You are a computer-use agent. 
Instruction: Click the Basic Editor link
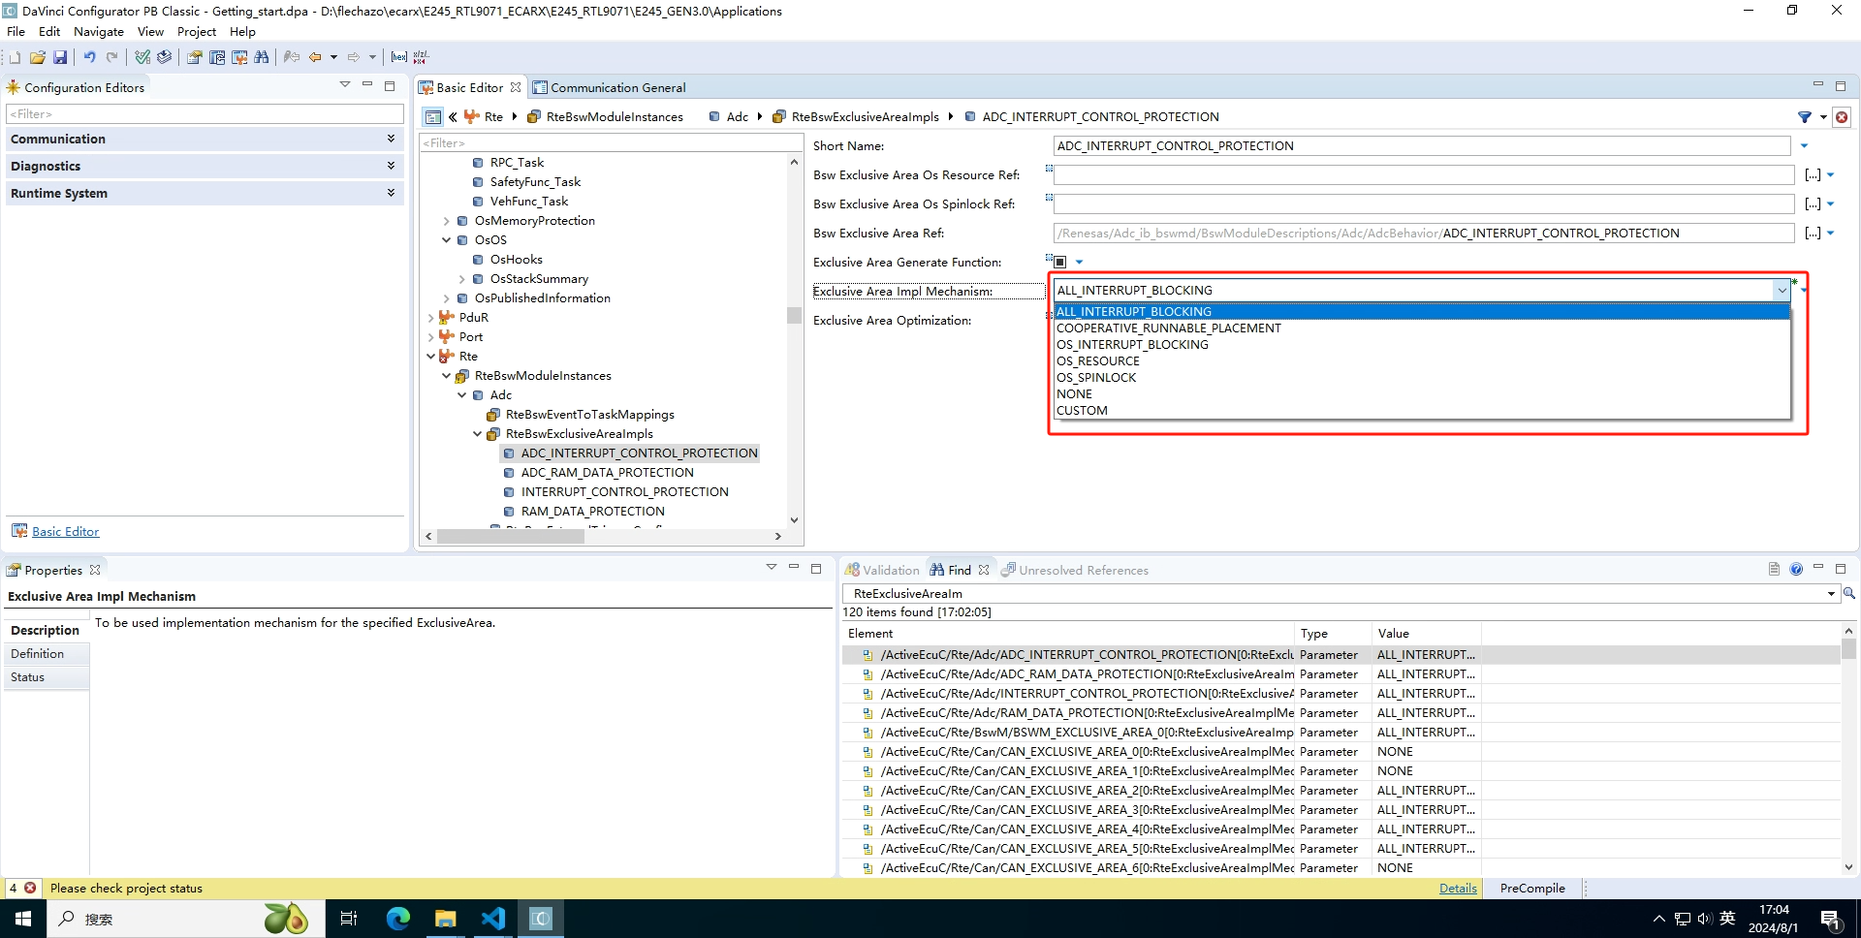click(65, 532)
